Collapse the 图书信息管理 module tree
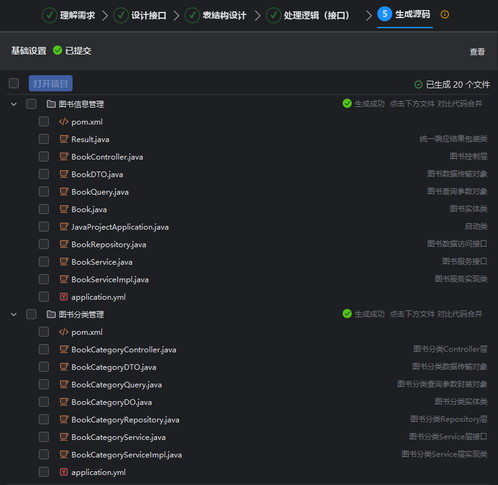This screenshot has height=485, width=498. [x=14, y=105]
